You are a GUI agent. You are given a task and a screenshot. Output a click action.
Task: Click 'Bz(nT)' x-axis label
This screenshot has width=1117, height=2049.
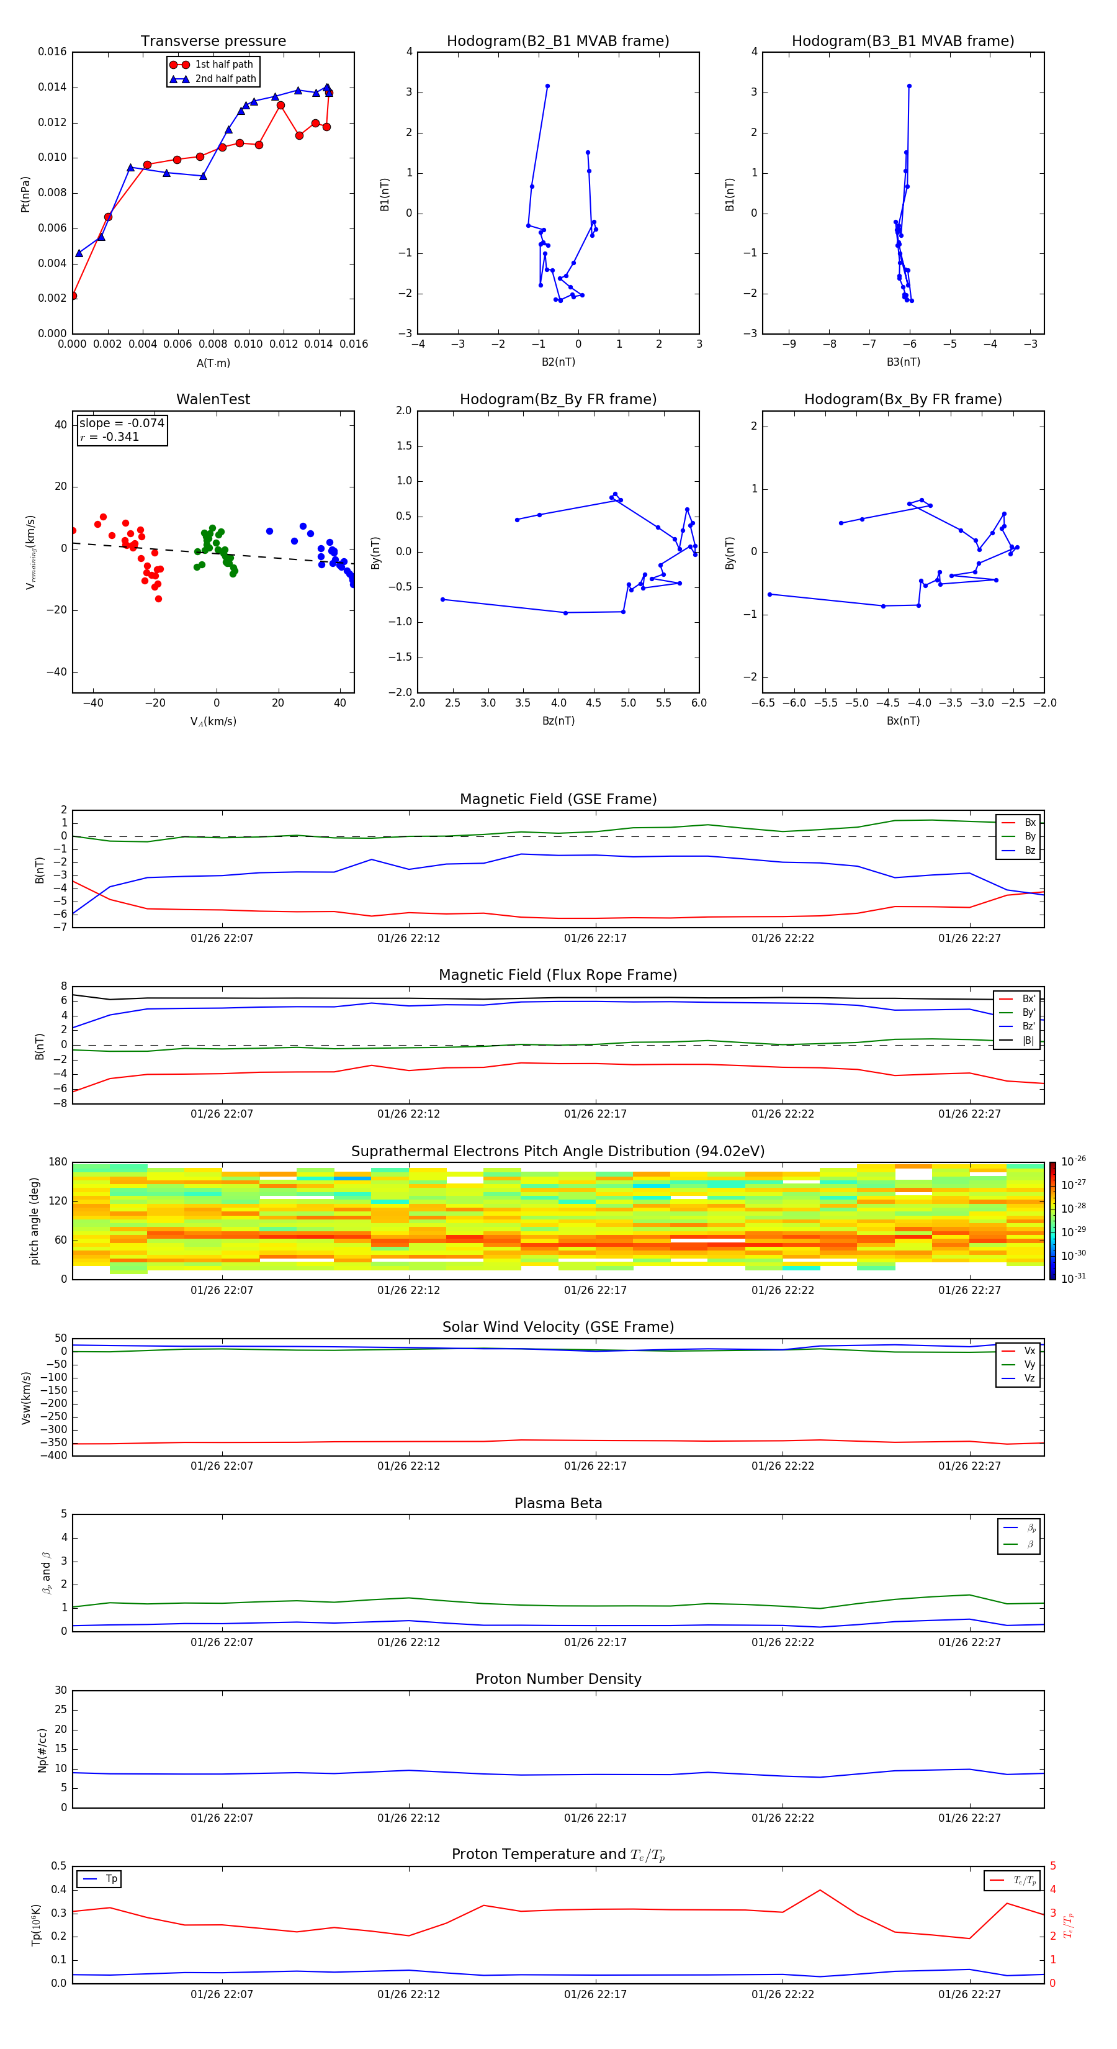coord(558,721)
